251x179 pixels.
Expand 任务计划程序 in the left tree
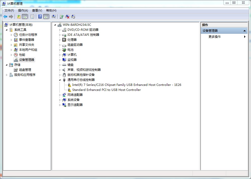[x=12, y=35]
